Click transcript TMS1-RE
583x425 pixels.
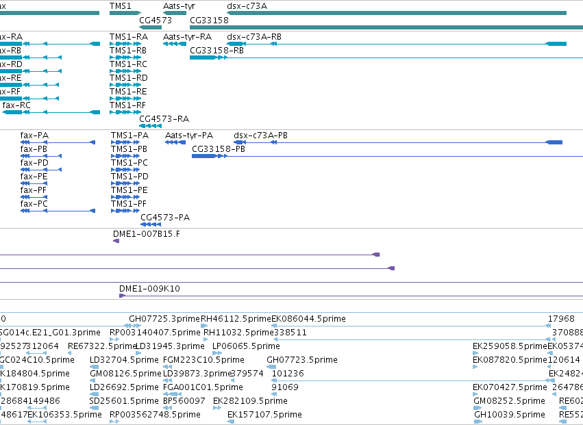[x=128, y=92]
